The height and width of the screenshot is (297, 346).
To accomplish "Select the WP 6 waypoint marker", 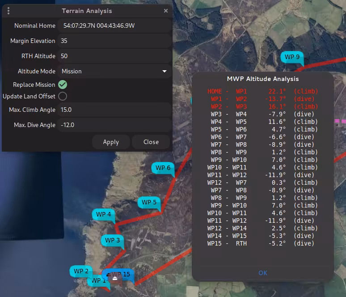I will coord(163,168).
